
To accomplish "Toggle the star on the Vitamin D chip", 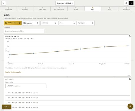I will [x=19, y=23].
